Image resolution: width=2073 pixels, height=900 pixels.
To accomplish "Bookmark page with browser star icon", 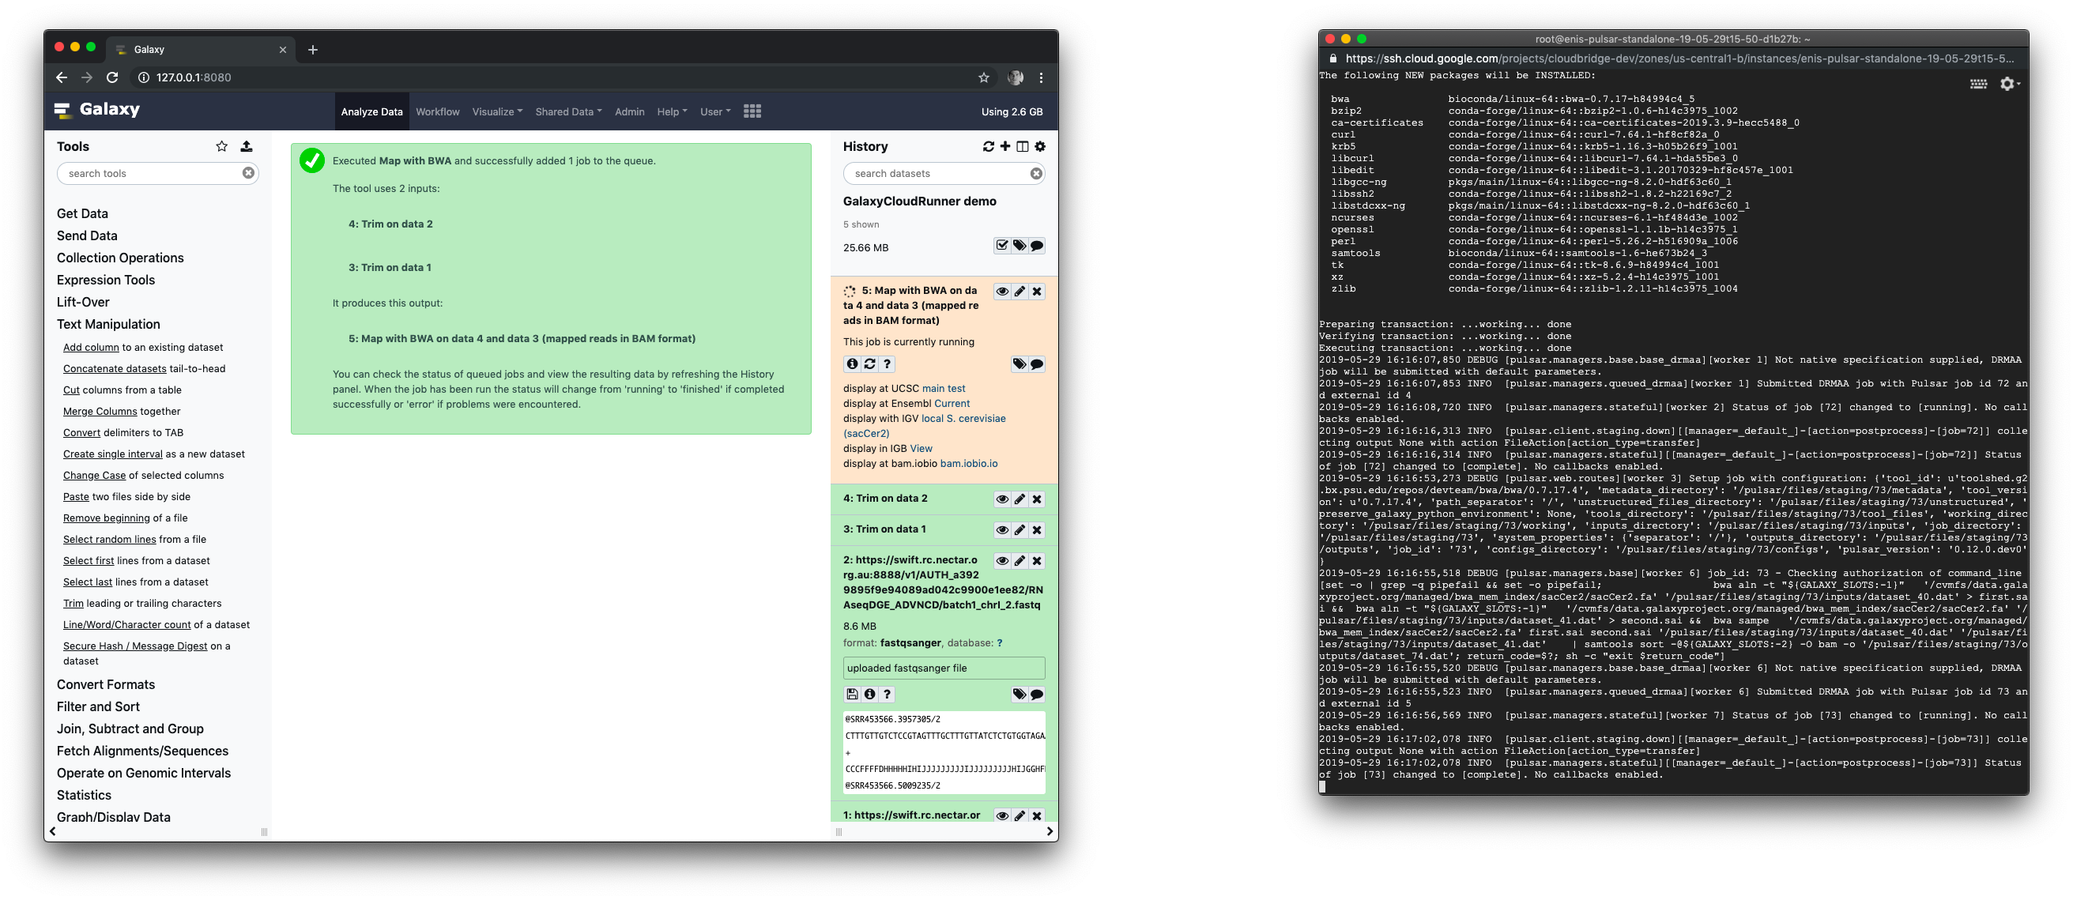I will [x=983, y=77].
